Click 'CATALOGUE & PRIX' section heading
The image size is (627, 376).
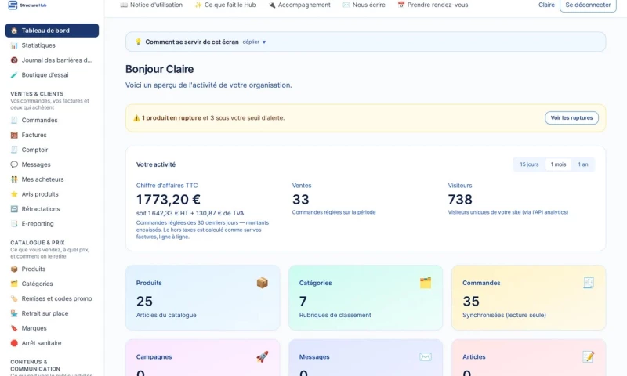[x=38, y=243]
